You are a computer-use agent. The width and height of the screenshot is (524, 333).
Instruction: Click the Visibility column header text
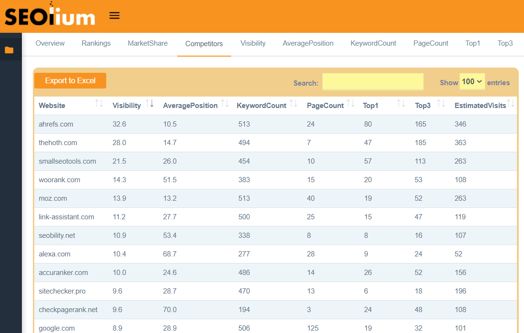click(x=127, y=106)
